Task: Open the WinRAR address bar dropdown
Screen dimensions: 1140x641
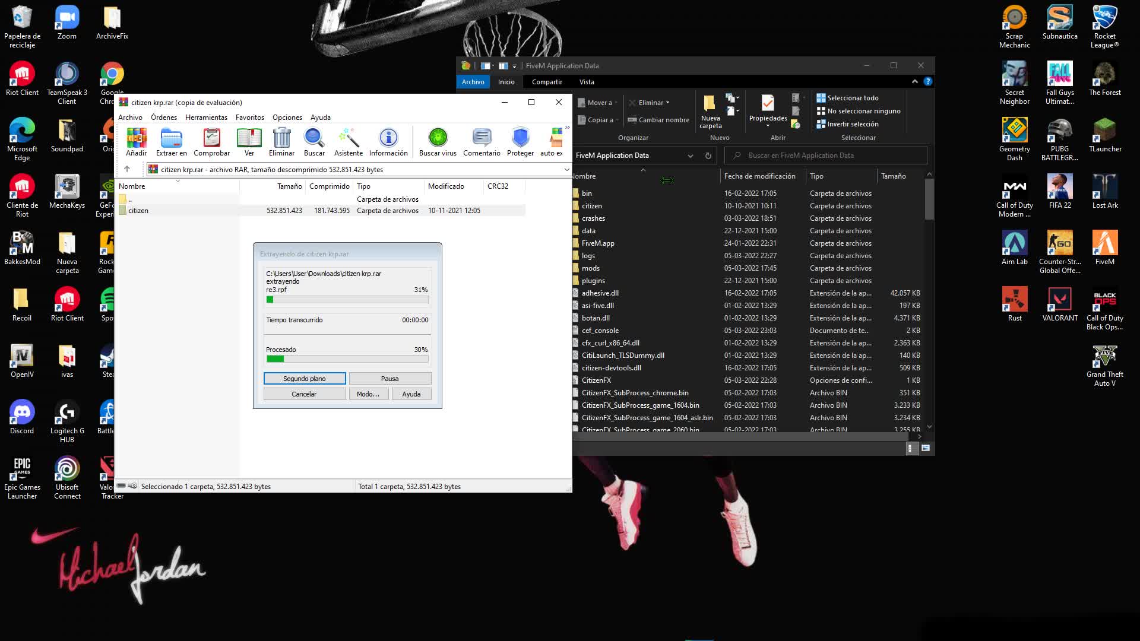Action: tap(566, 169)
